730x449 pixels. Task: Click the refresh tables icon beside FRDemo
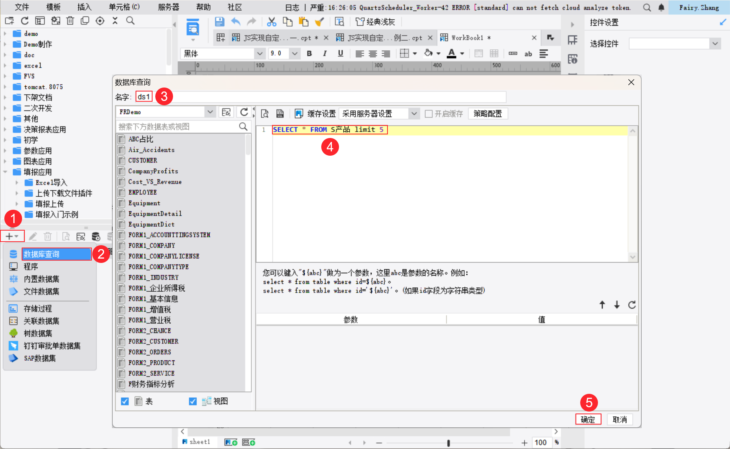(x=244, y=112)
